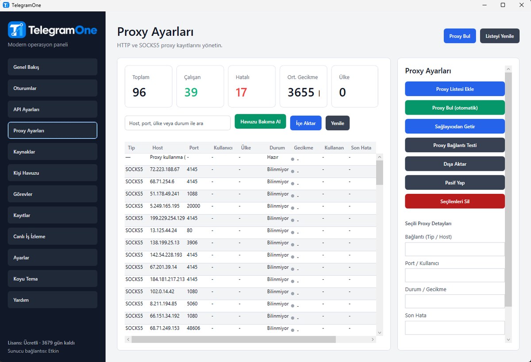Click Havuzu Bakıma Al button

coord(260,122)
